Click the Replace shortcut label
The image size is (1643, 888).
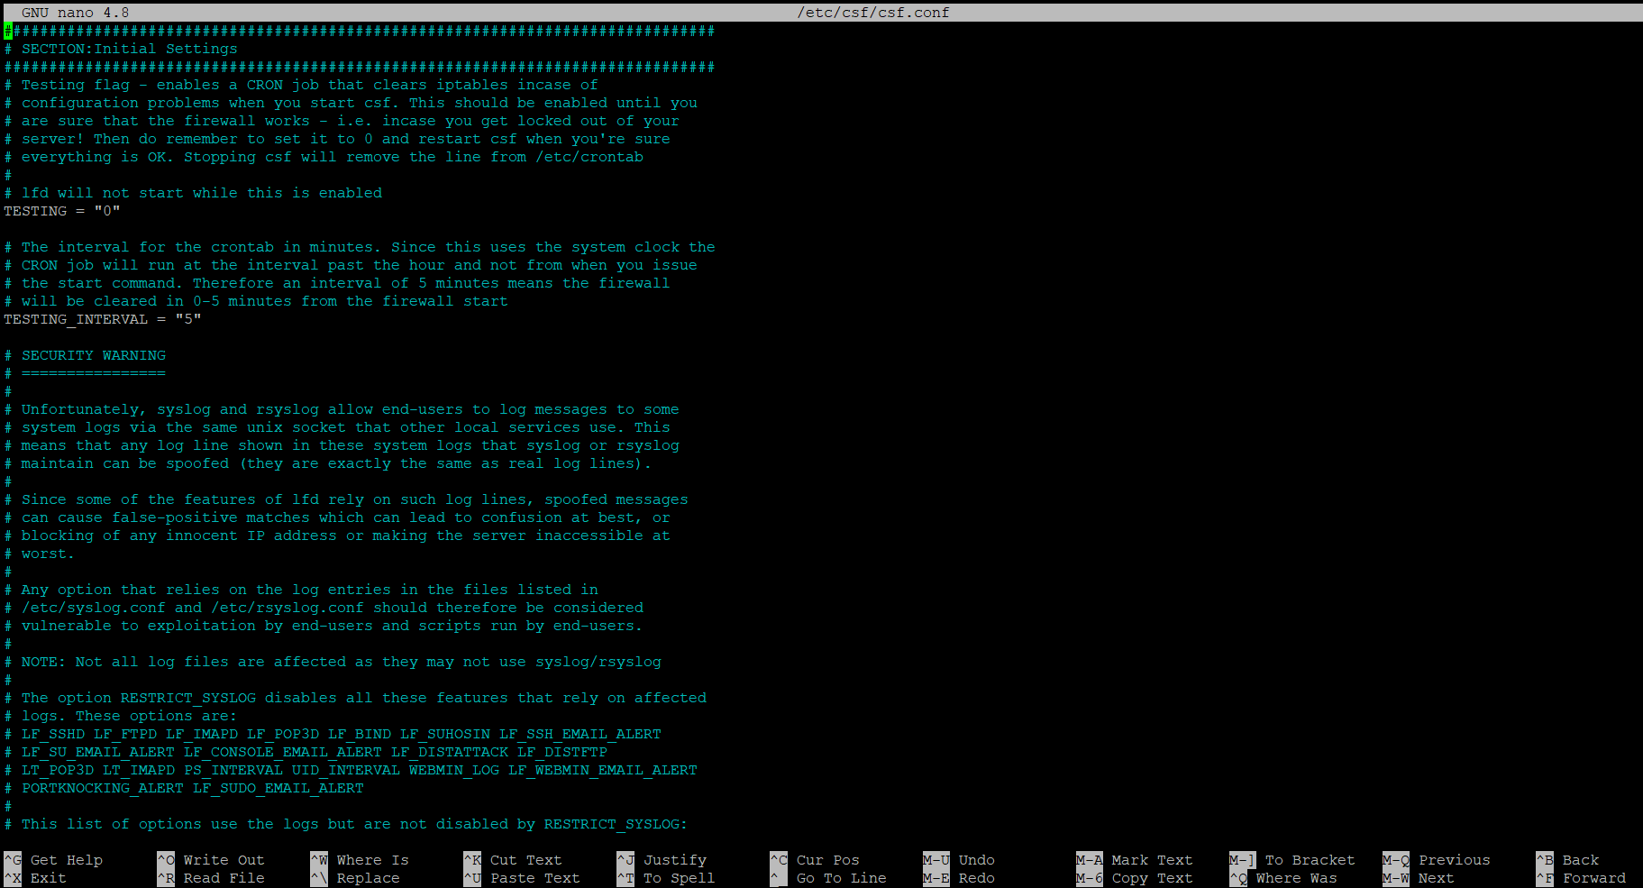point(368,878)
